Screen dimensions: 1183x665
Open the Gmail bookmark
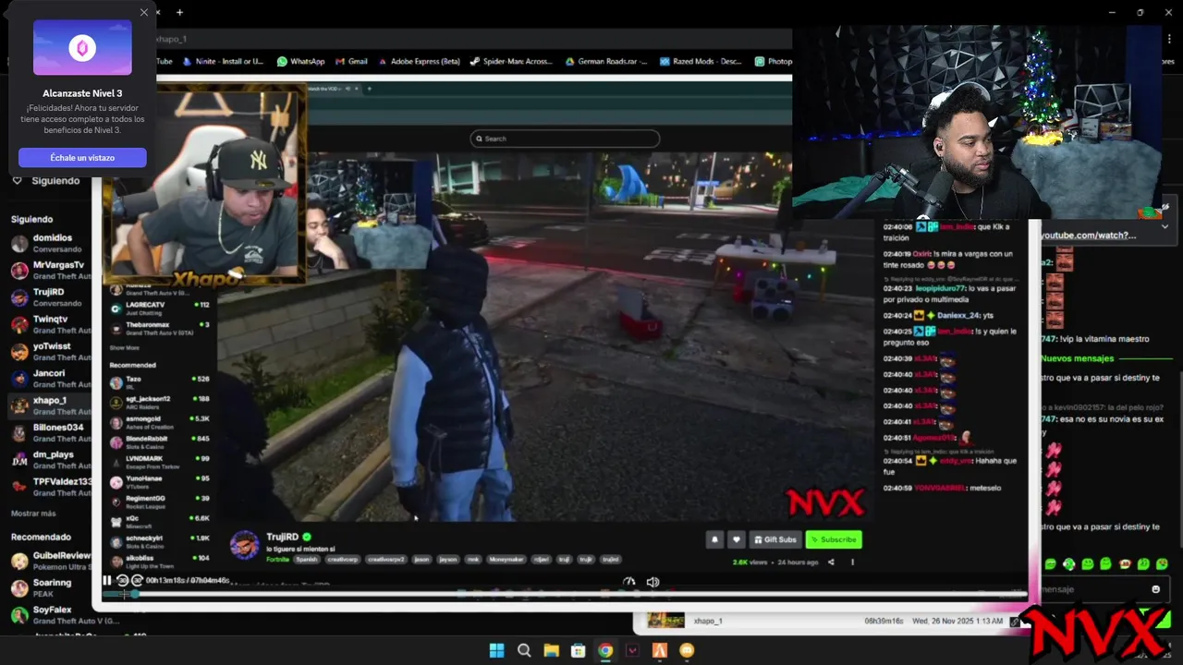[x=351, y=62]
